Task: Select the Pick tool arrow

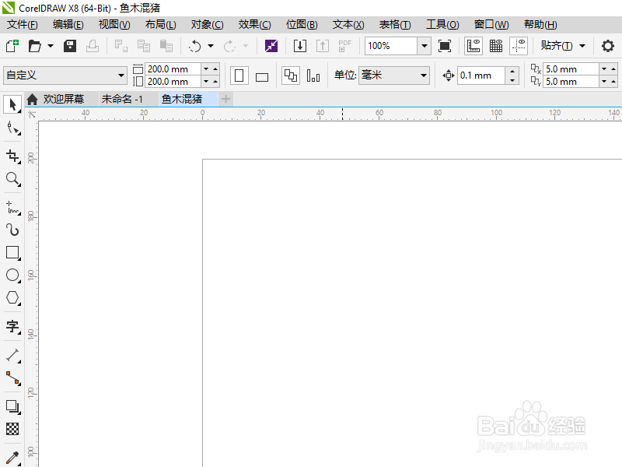Action: [12, 104]
